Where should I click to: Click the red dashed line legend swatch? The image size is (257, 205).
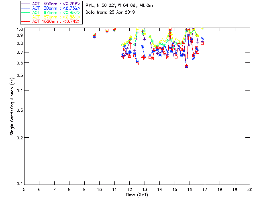(x=26, y=21)
